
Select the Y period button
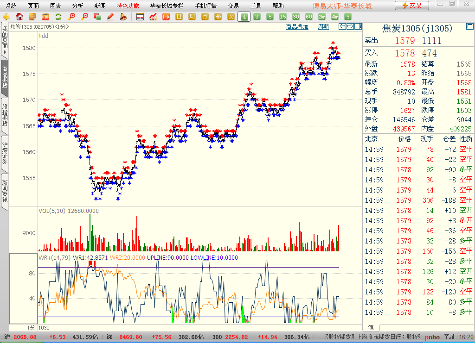pos(348,17)
